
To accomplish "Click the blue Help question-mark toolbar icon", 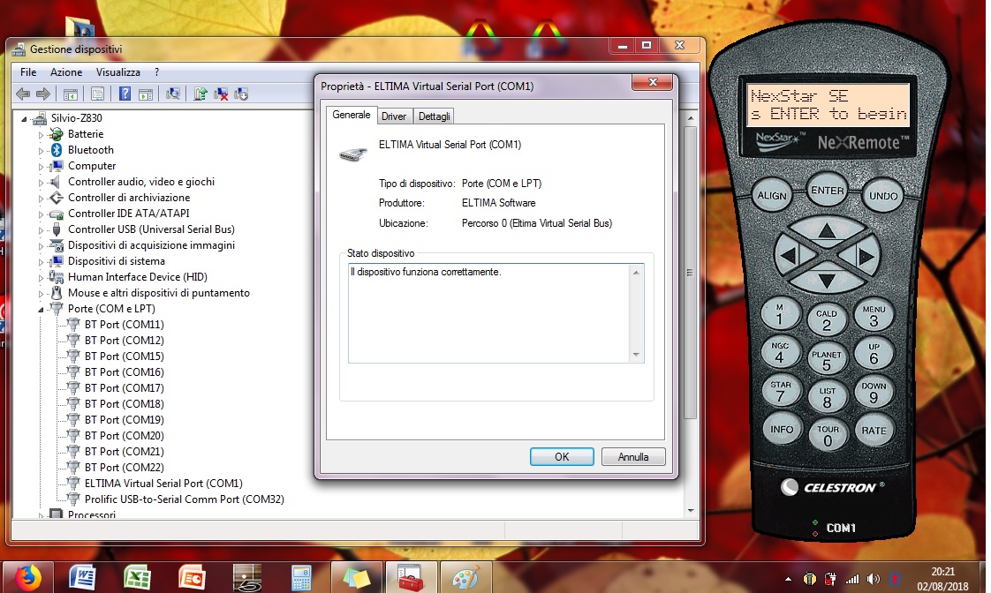I will pos(125,94).
